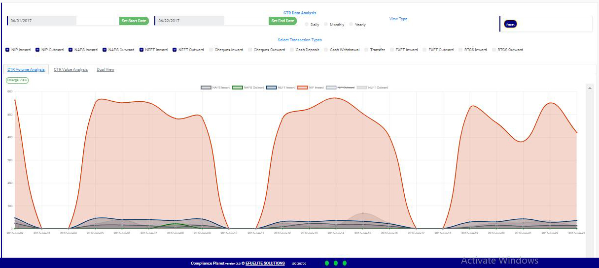Click the Enlarge View button

pos(17,80)
